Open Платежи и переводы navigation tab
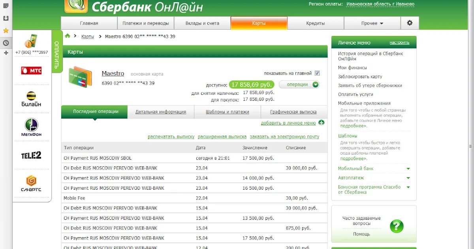 (145, 23)
